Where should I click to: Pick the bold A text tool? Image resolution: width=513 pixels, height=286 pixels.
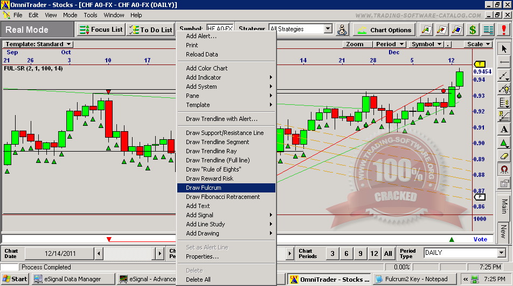click(504, 129)
